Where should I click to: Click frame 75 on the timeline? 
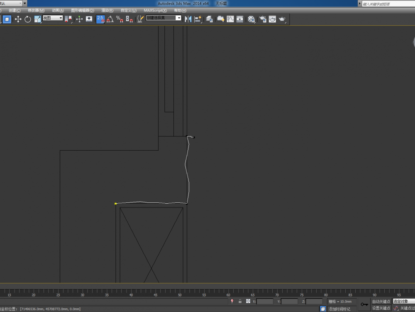point(301,295)
